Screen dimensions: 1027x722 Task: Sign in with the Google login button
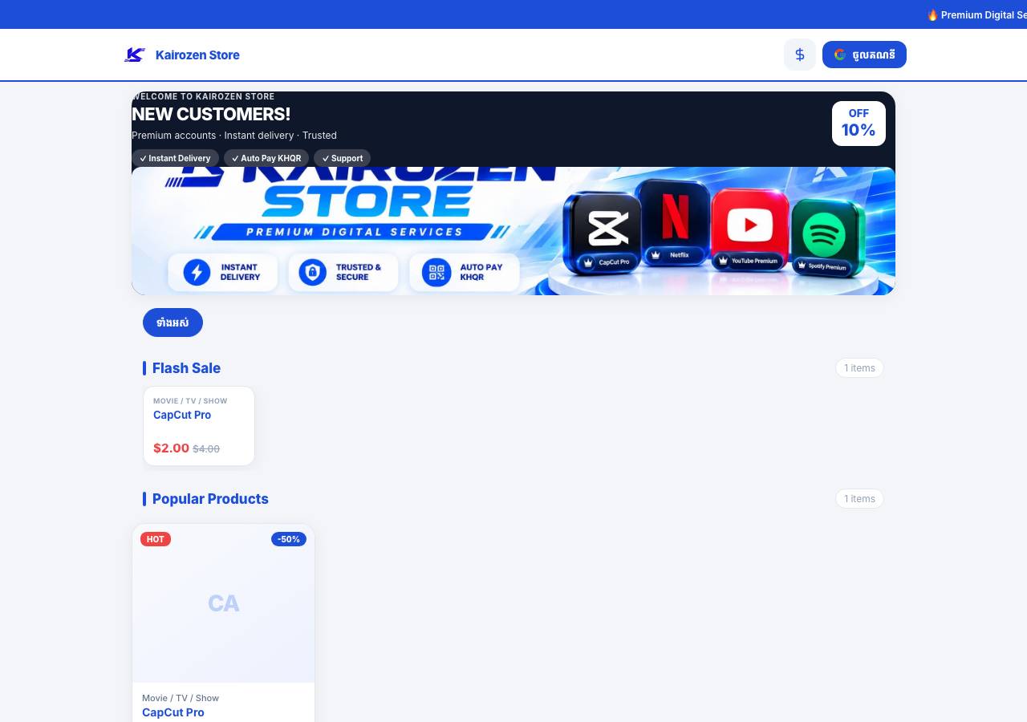[x=864, y=55]
